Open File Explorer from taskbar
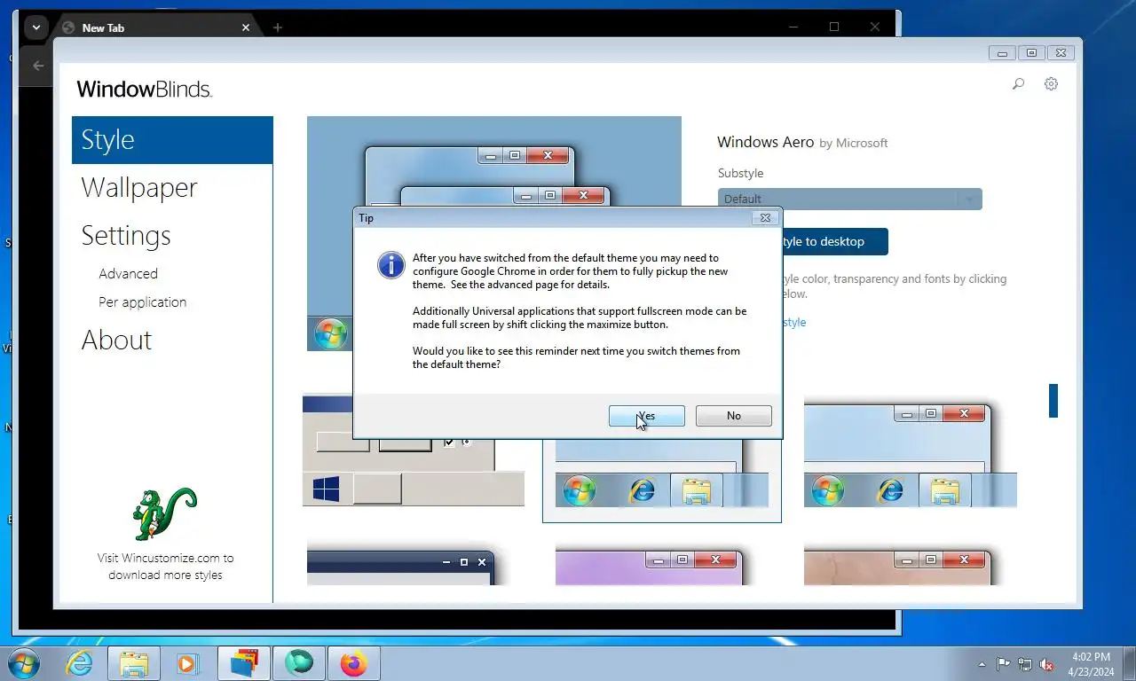The height and width of the screenshot is (681, 1136). [x=134, y=663]
